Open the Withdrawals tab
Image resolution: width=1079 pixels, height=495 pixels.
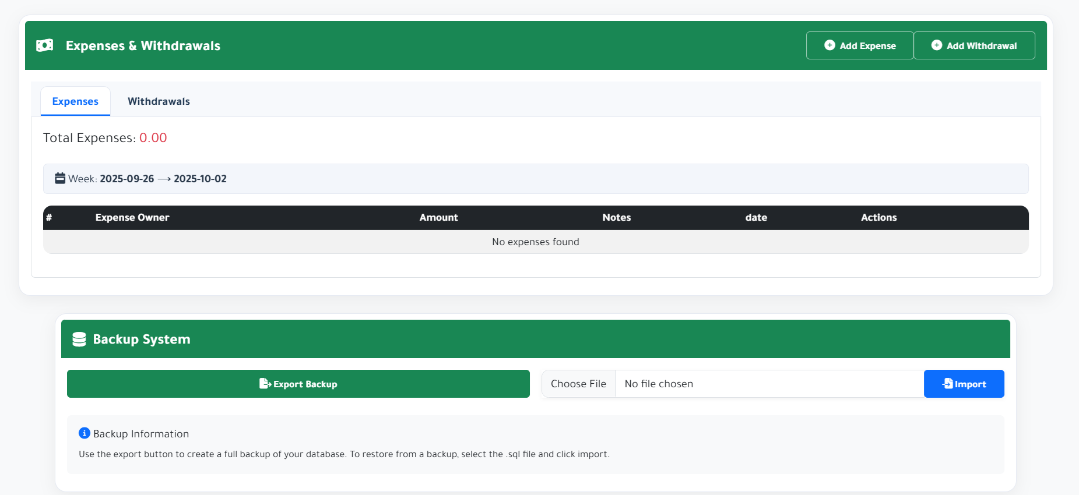[159, 101]
